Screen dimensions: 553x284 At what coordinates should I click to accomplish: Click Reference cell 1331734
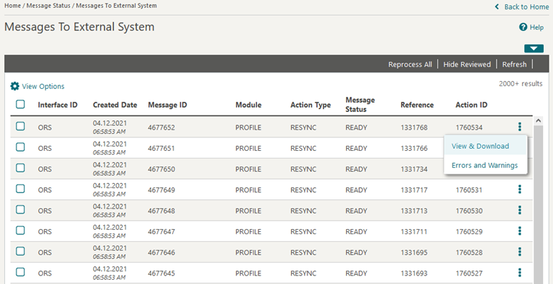click(414, 169)
